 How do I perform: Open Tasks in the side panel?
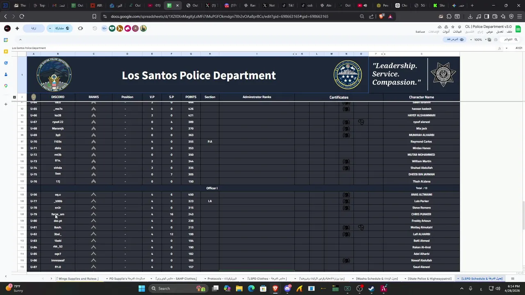[6, 63]
